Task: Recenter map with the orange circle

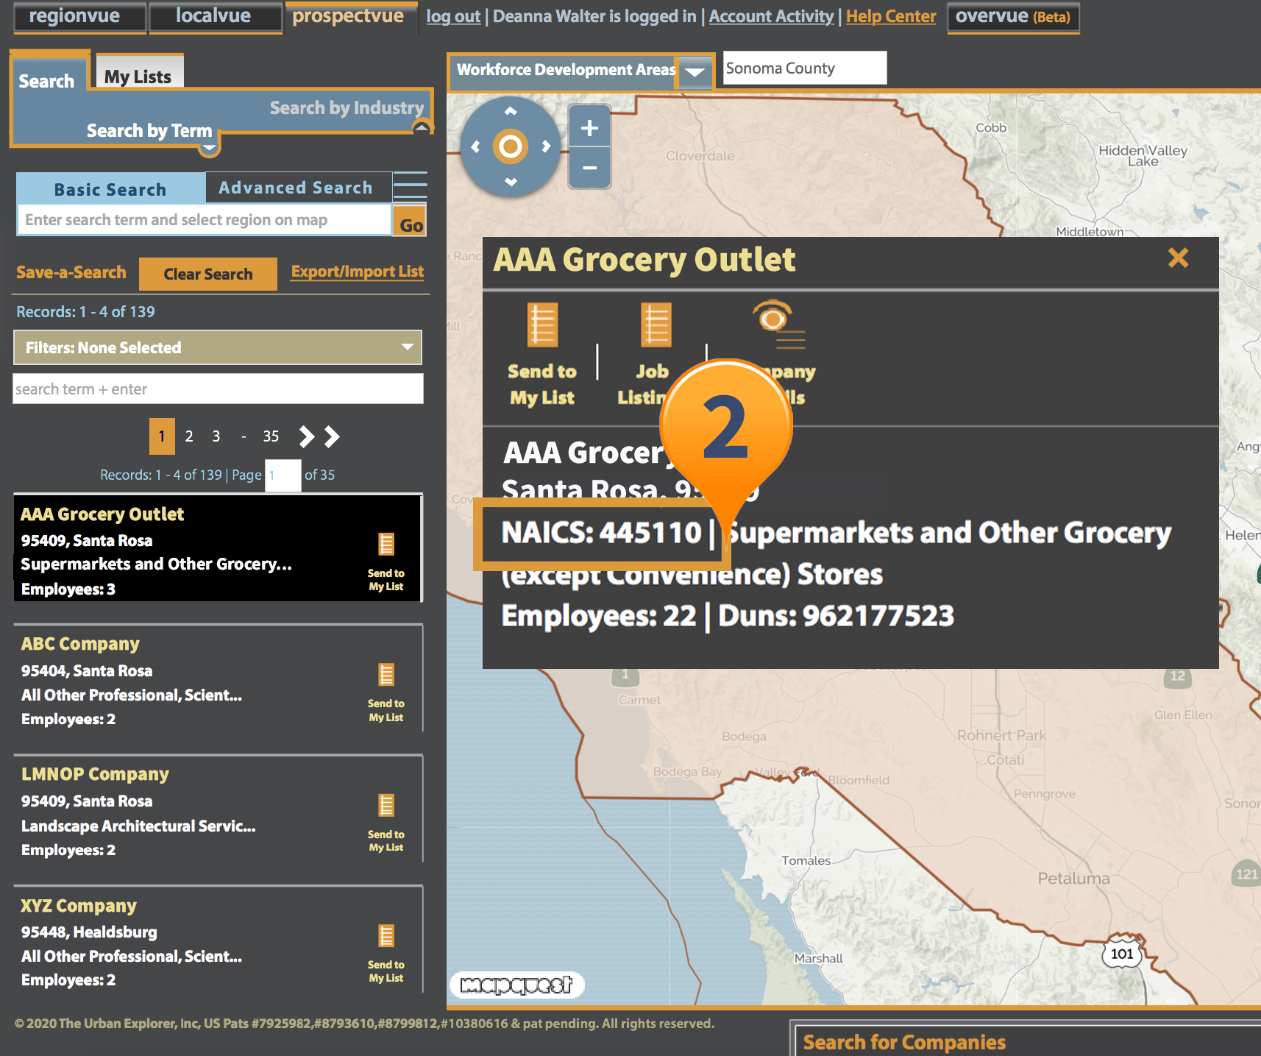Action: 511,146
